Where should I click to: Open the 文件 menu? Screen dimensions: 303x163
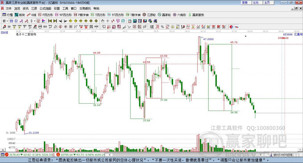9,9
